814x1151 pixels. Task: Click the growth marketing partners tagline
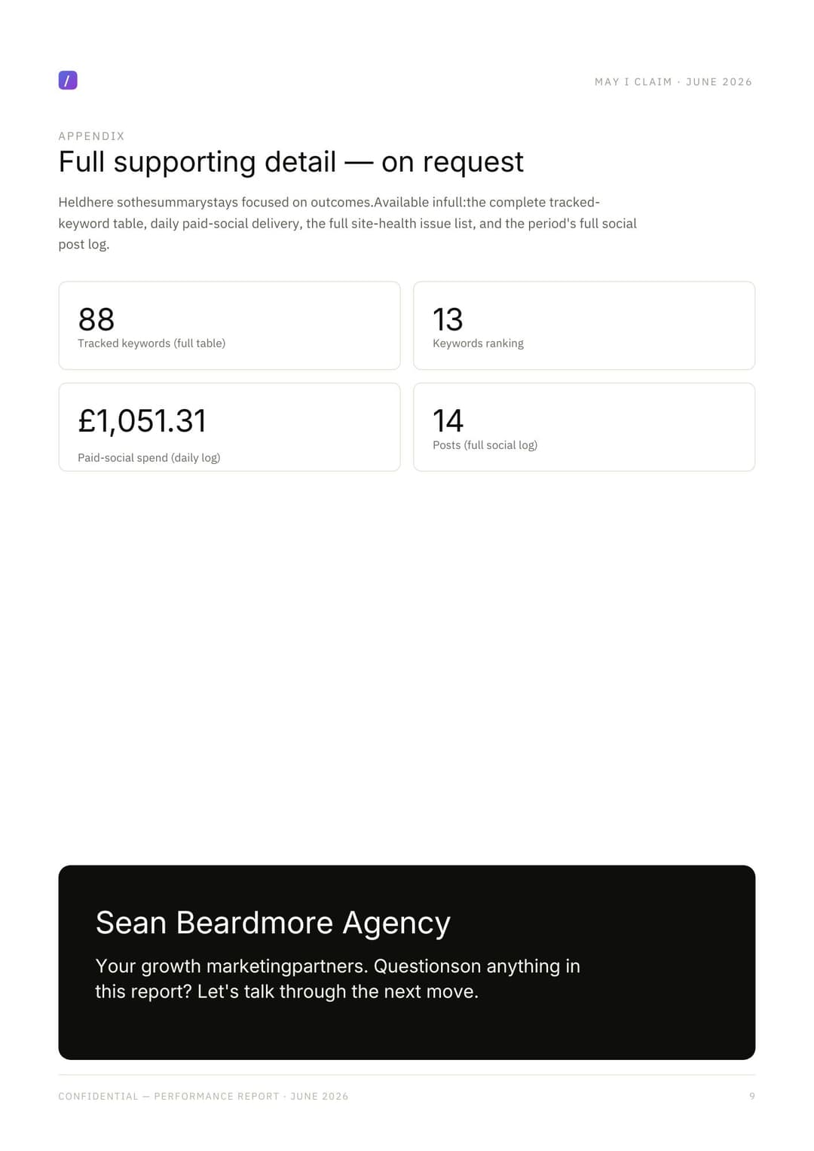pos(338,979)
